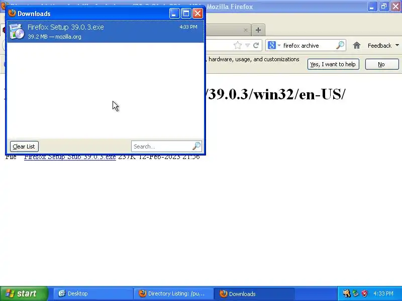The height and width of the screenshot is (301, 402).
Task: Click the Clear List button
Action: point(24,146)
